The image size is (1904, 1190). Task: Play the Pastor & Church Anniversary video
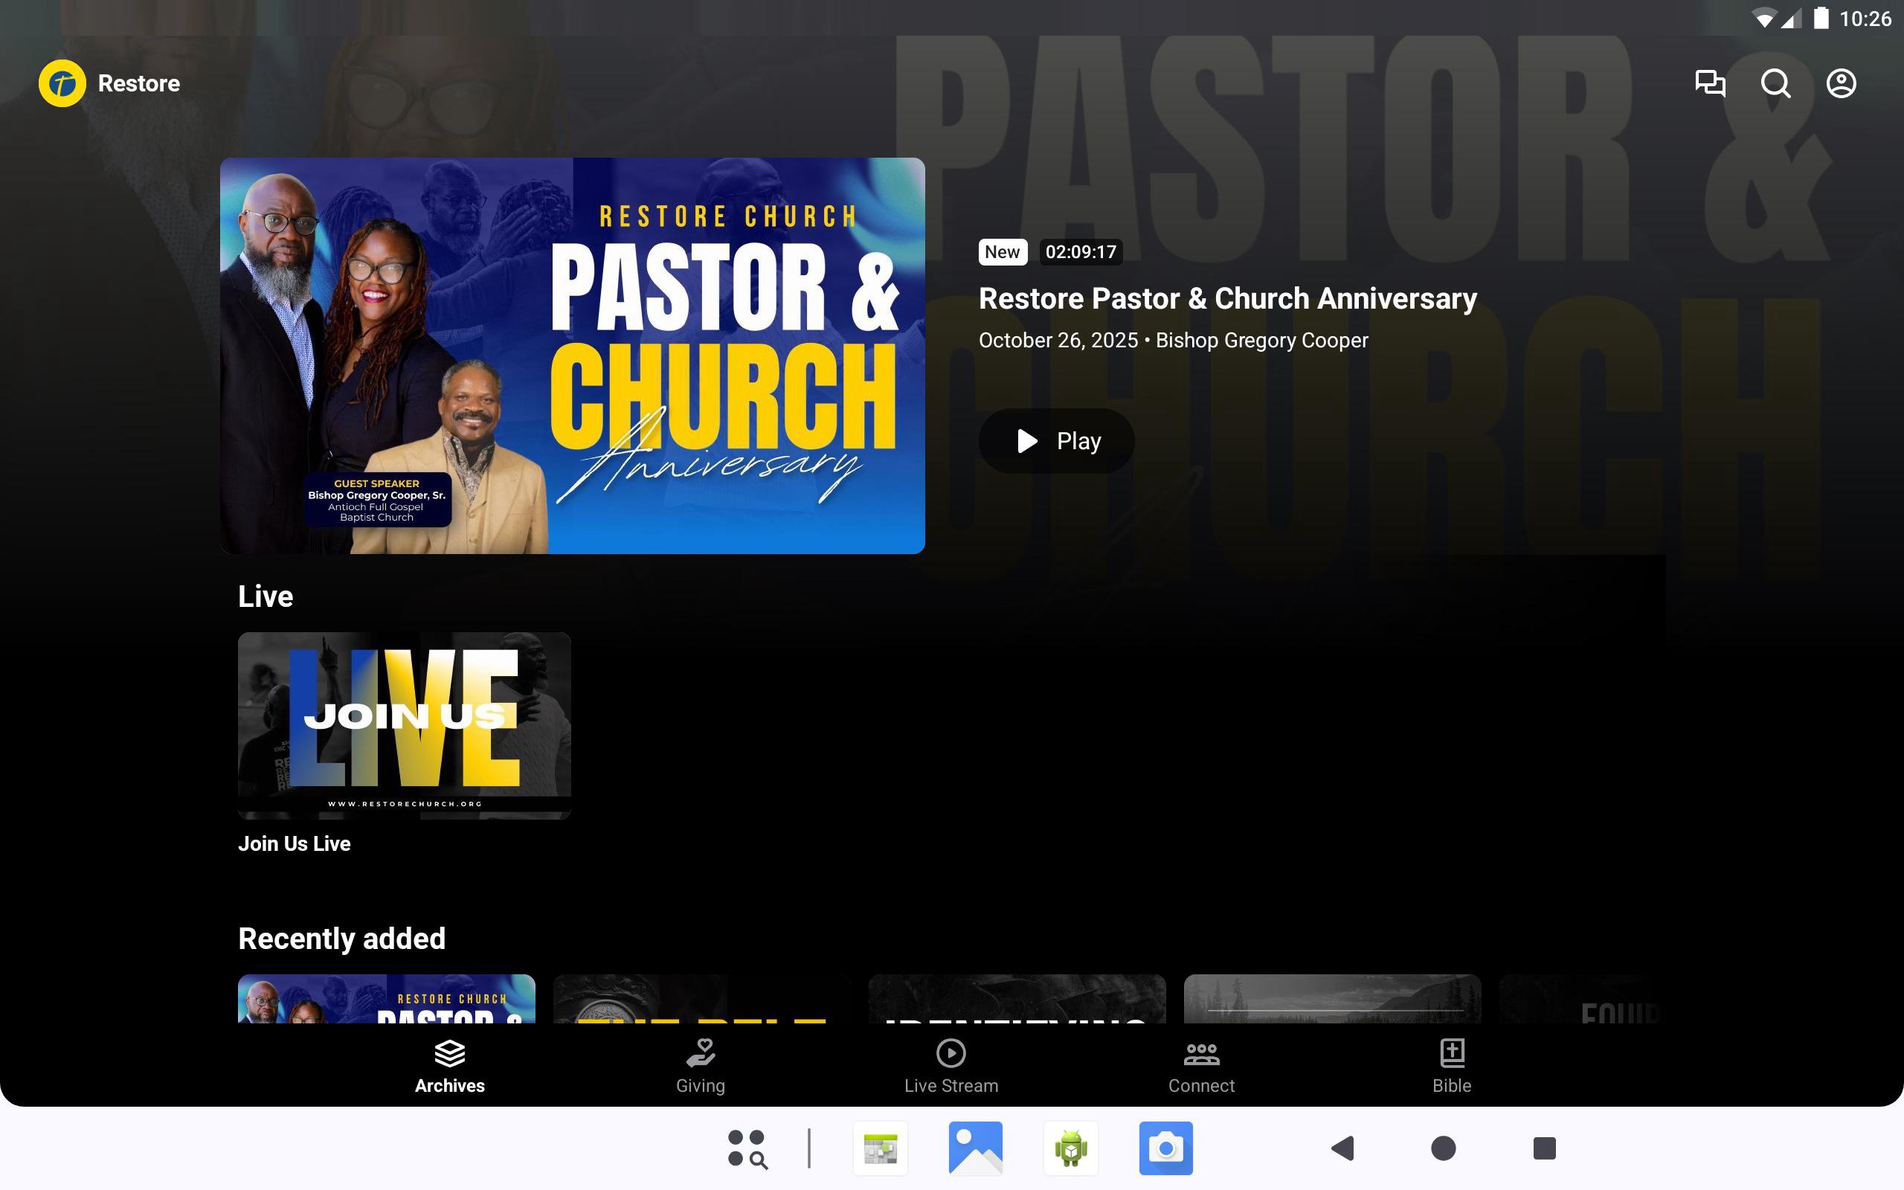point(1056,441)
